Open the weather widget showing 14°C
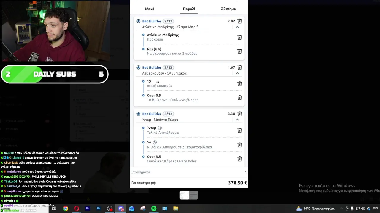Viewport: 380px width, 213px height. coord(315,209)
